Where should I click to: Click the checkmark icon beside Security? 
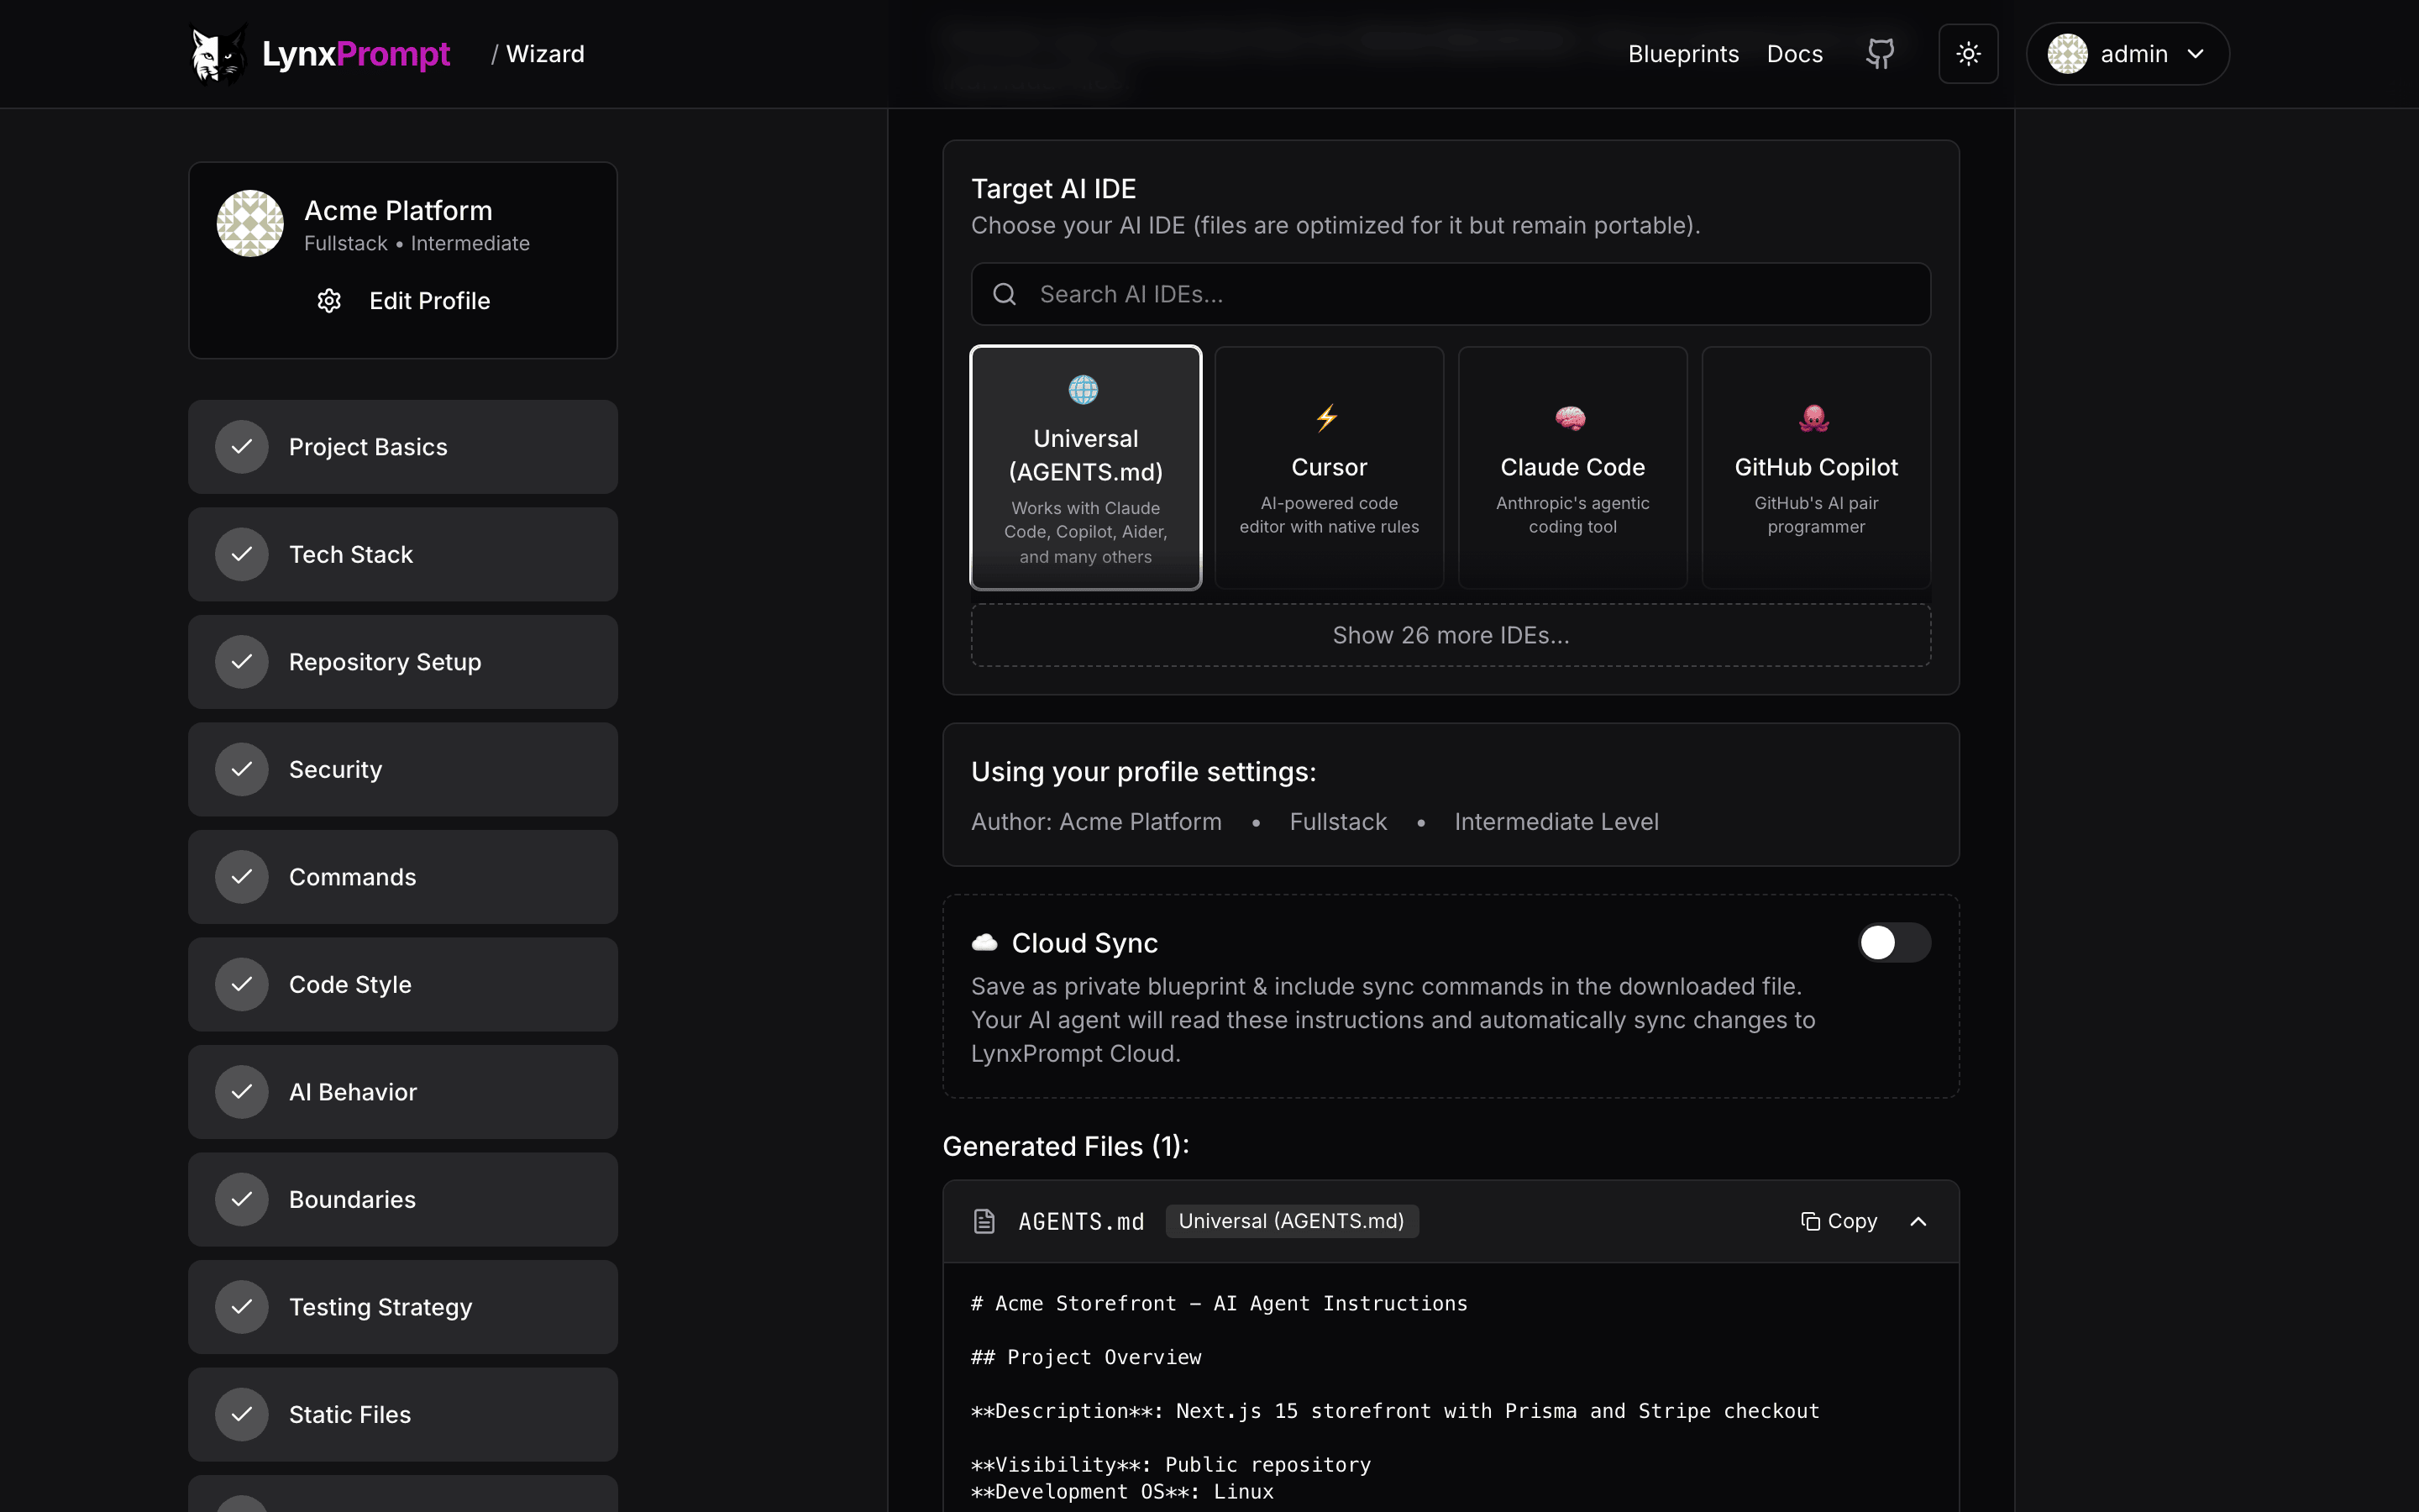(x=242, y=769)
